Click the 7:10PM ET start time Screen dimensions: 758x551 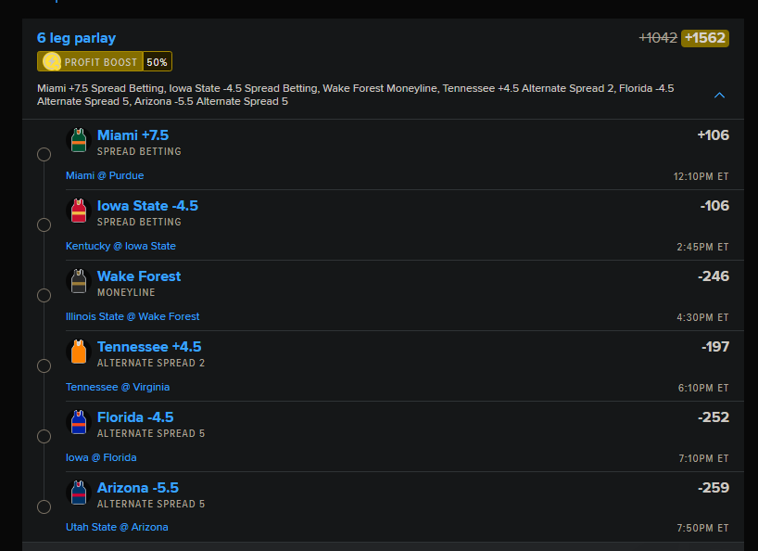[x=703, y=458]
